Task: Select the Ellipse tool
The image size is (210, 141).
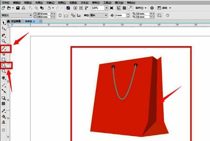Action: click(4, 65)
